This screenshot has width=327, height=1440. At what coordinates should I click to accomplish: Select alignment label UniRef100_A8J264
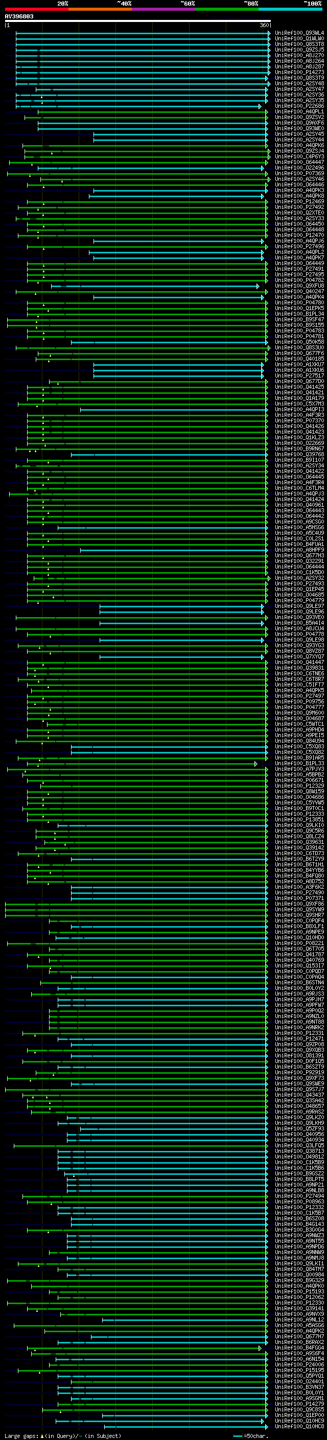(x=299, y=61)
